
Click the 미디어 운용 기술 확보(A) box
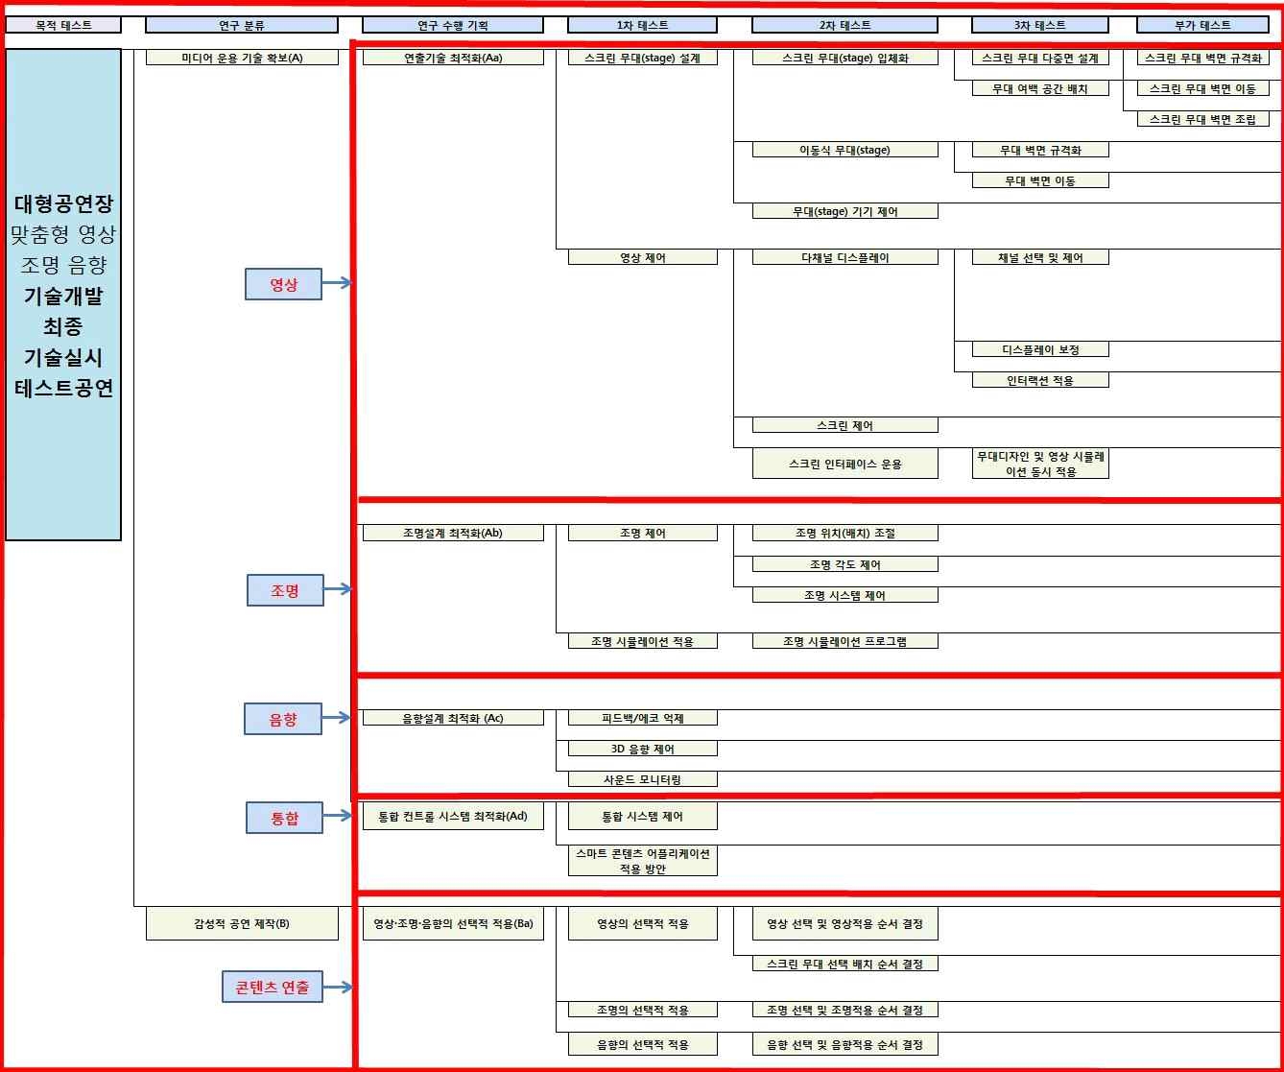[242, 58]
